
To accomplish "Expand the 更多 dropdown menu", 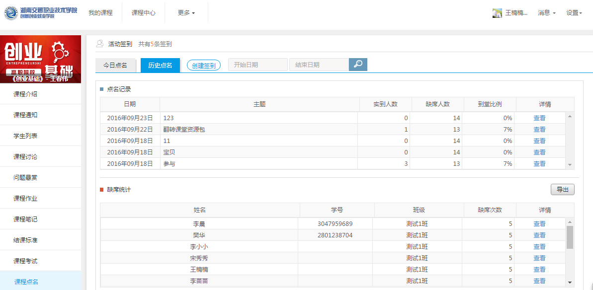I will (x=186, y=13).
